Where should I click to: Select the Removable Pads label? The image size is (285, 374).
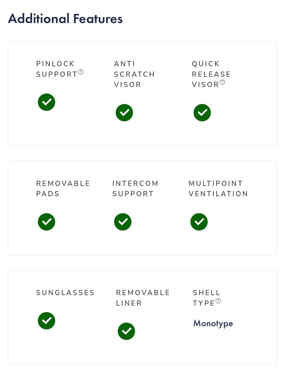point(63,188)
